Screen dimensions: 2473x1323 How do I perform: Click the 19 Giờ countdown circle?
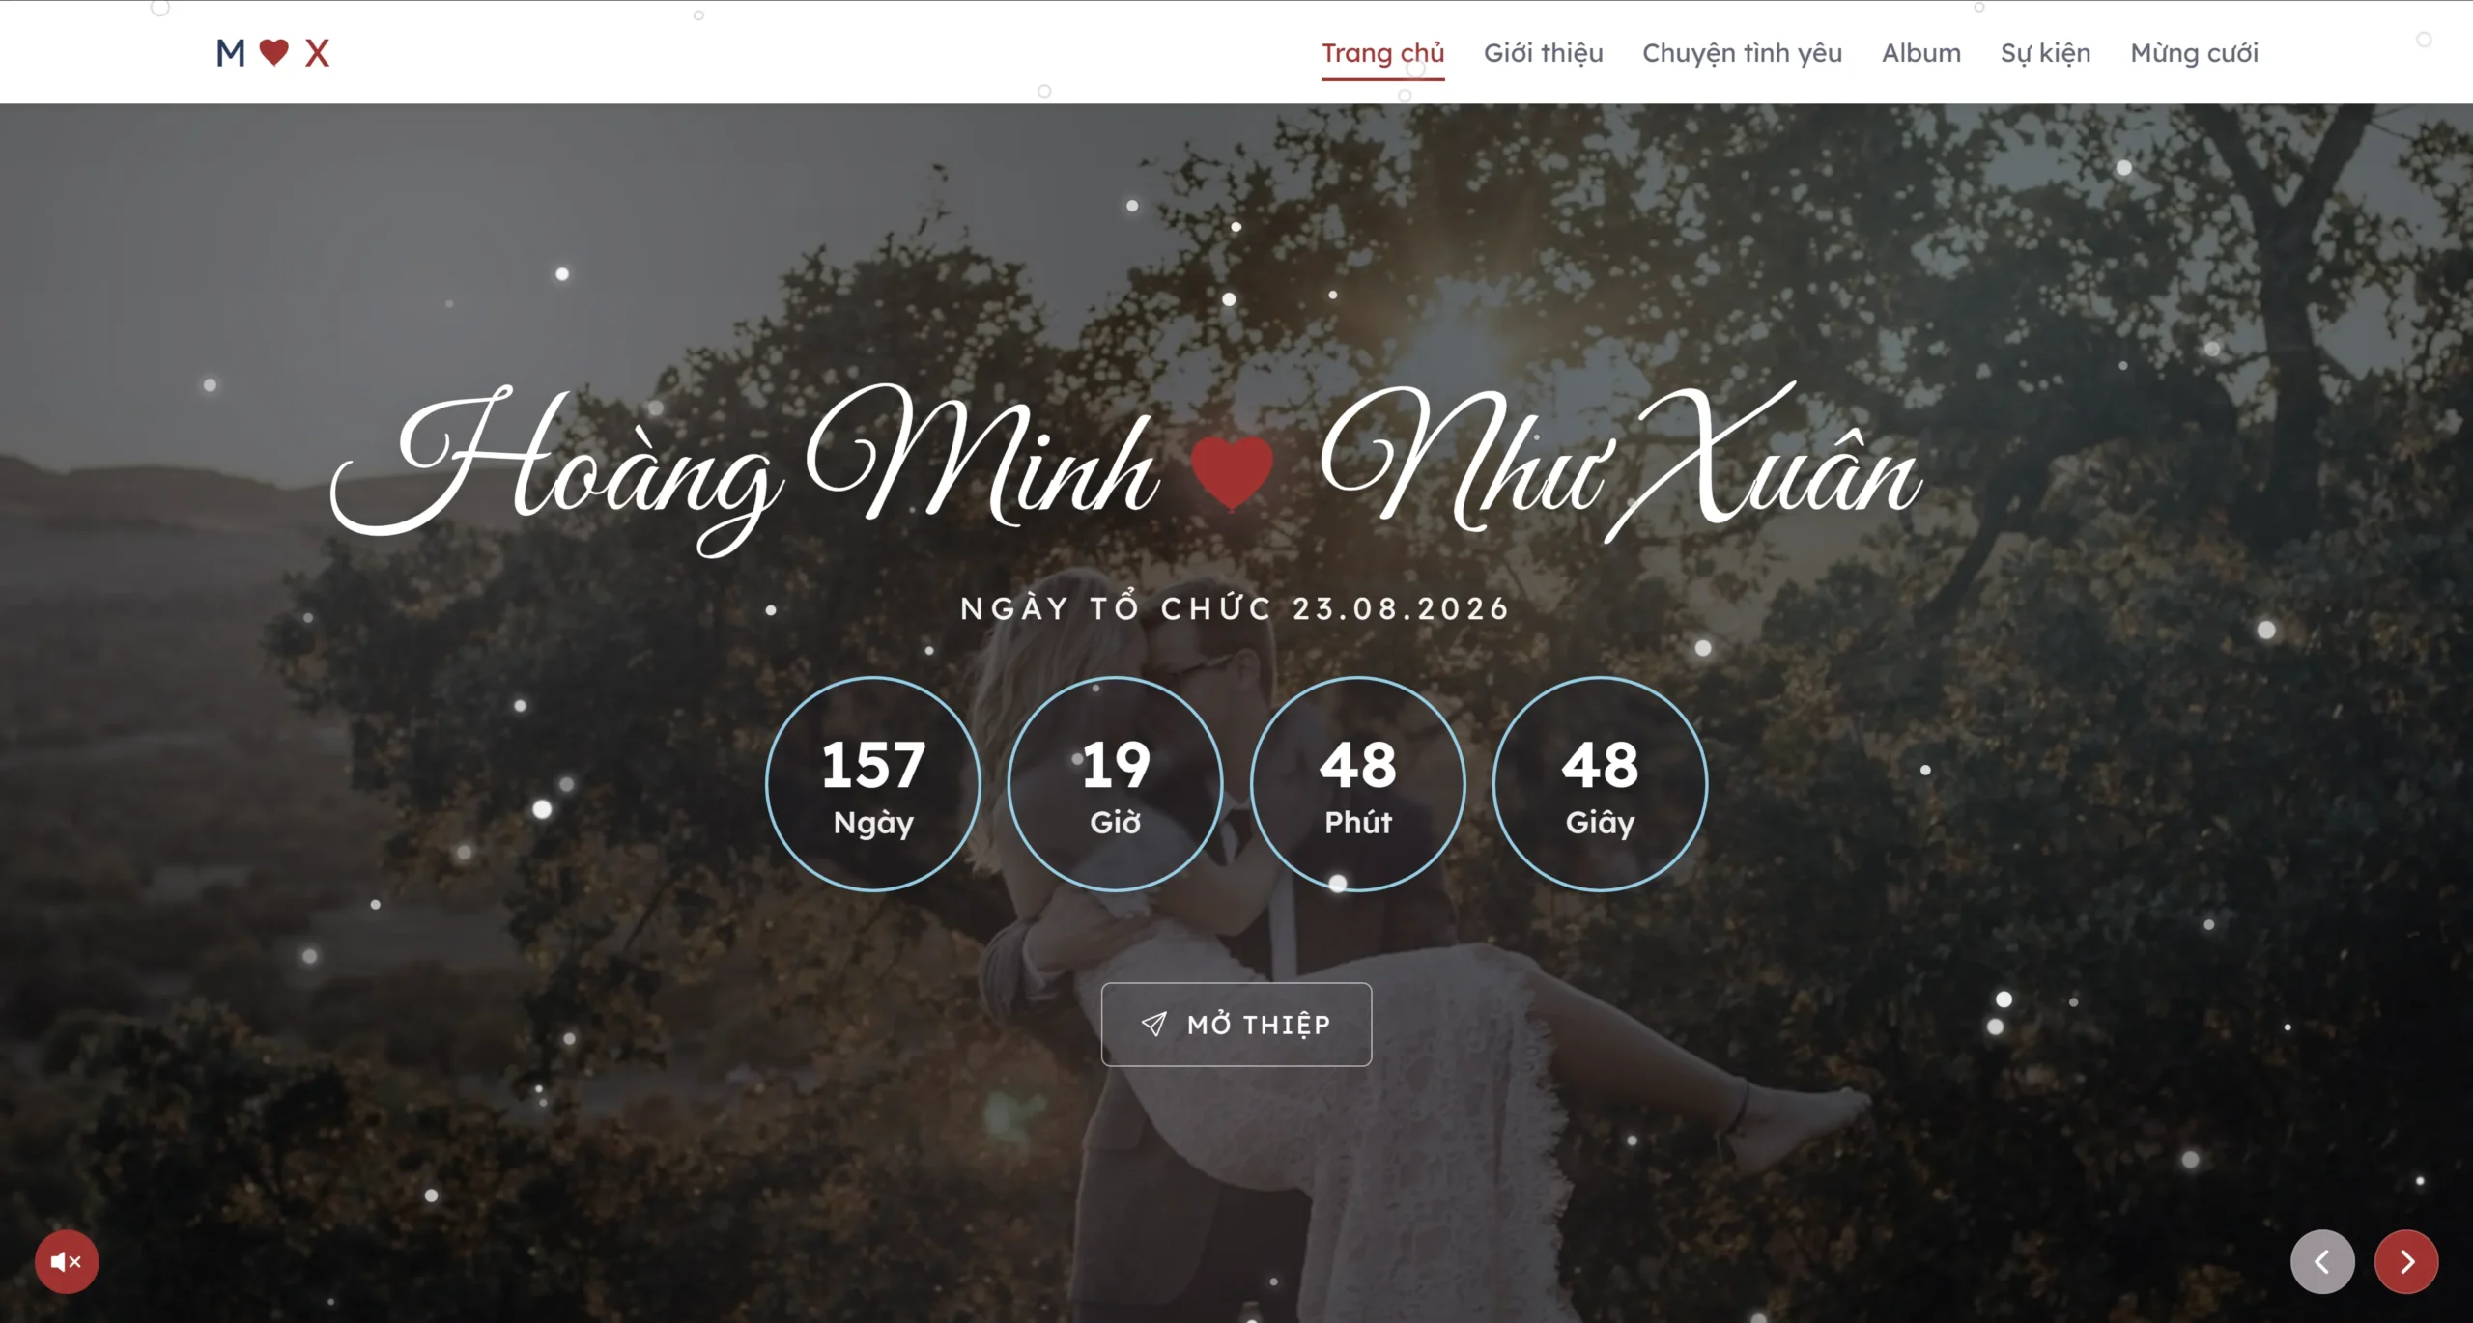coord(1116,783)
